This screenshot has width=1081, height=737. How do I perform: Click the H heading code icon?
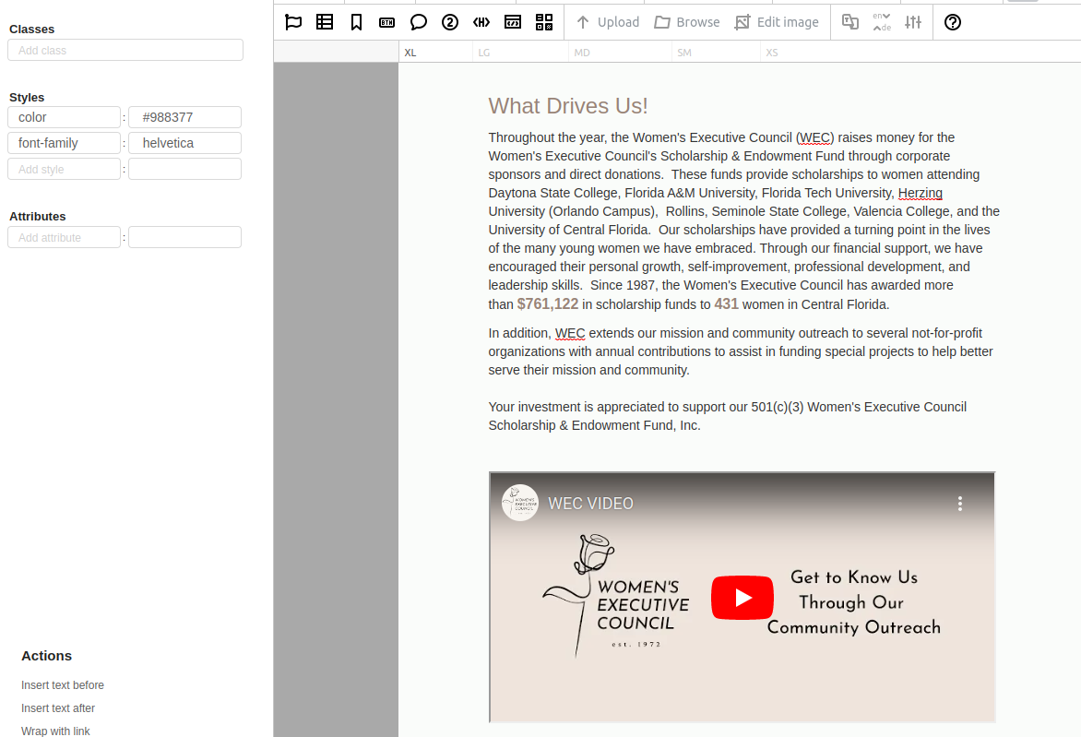(x=481, y=22)
